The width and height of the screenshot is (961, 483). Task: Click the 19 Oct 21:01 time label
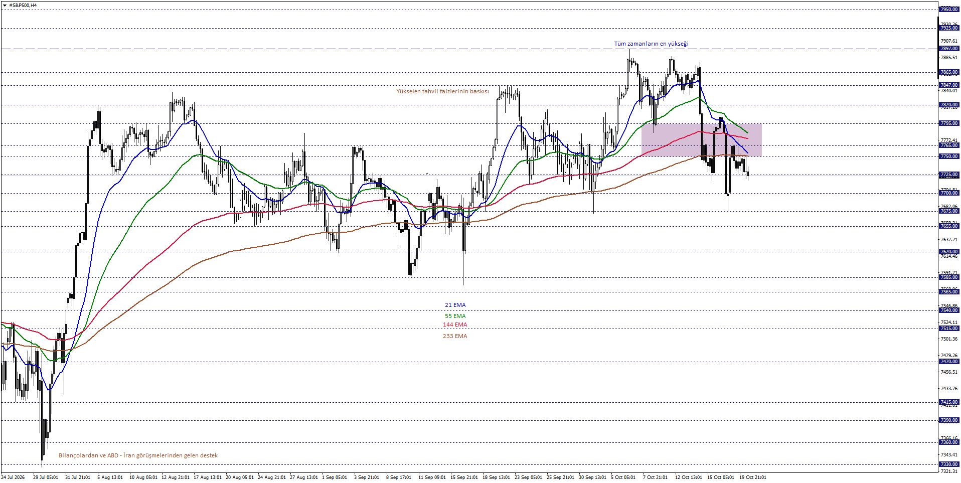coord(752,477)
